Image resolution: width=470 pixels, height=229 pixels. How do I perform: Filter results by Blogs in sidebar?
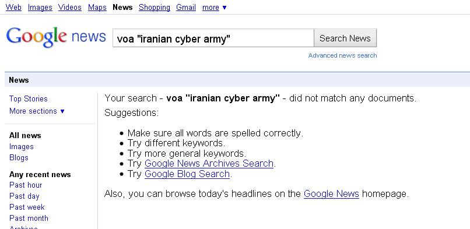point(19,158)
